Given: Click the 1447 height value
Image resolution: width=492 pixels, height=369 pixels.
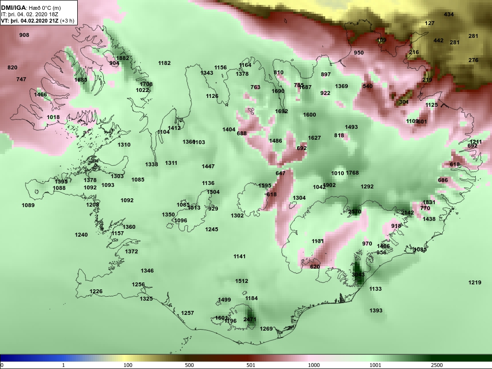Looking at the screenshot, I should pos(208,166).
